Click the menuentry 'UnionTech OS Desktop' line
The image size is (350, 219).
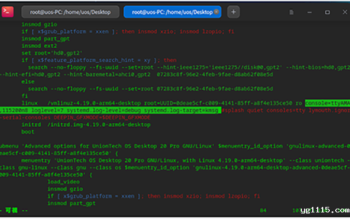[137, 160]
